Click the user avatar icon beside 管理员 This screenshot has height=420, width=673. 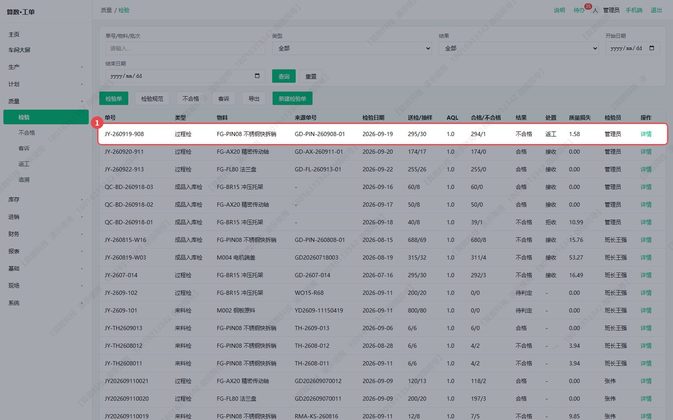(x=595, y=10)
